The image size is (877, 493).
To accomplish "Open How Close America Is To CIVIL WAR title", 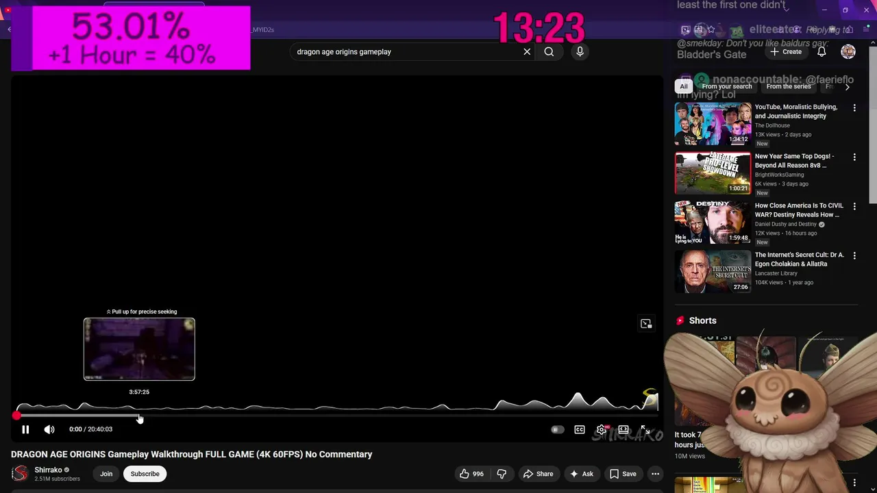I will [799, 210].
